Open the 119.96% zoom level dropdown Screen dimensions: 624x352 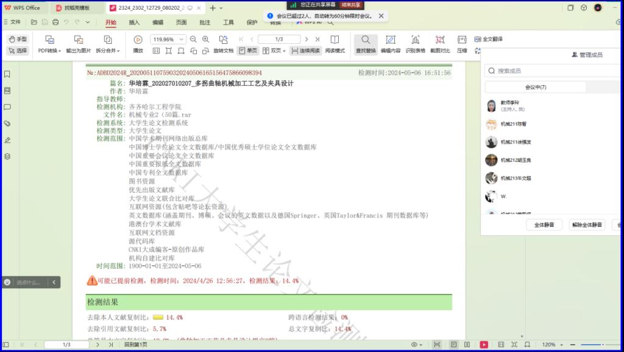click(169, 40)
